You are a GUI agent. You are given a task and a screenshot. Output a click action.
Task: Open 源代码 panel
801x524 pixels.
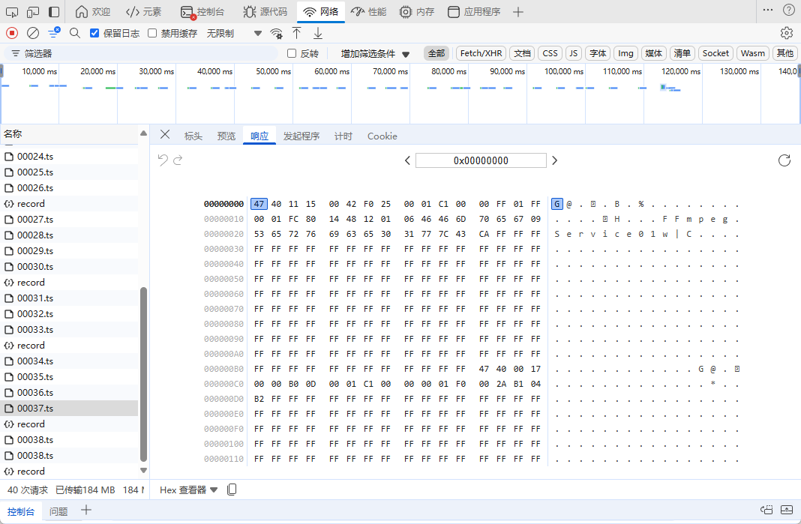tap(265, 12)
